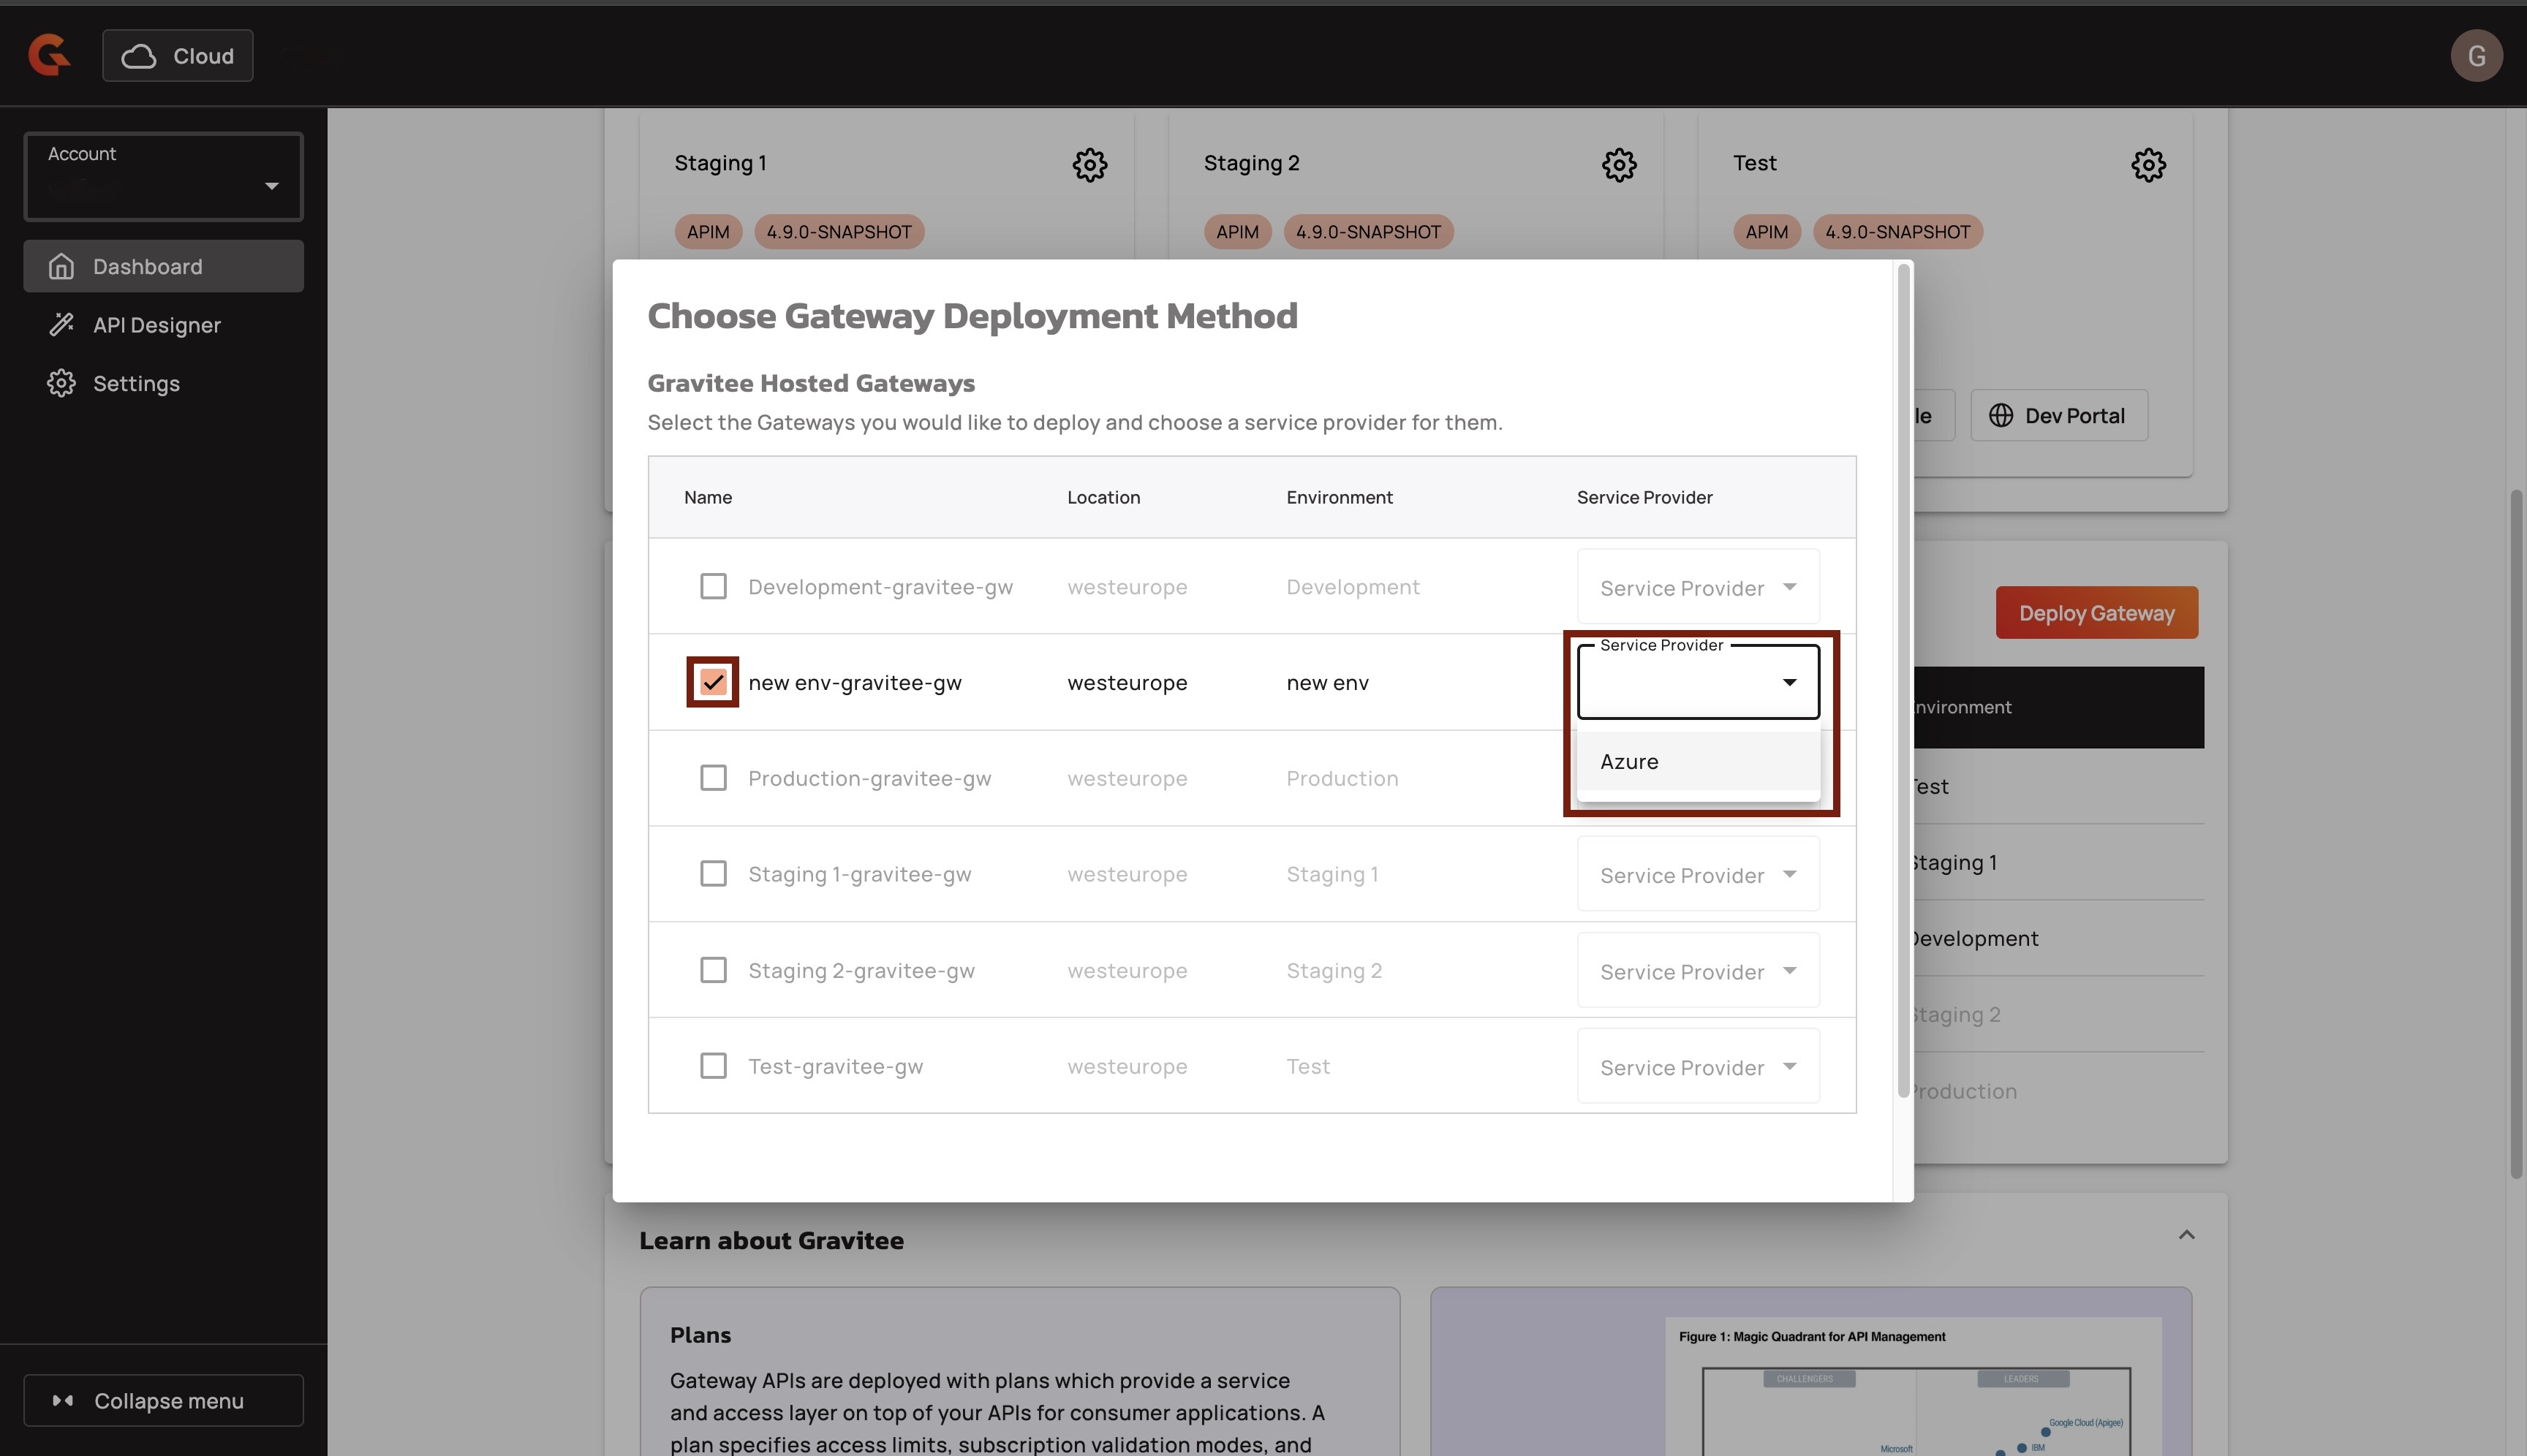Collapse the sidebar menu
The width and height of the screenshot is (2527, 1456).
(x=164, y=1401)
